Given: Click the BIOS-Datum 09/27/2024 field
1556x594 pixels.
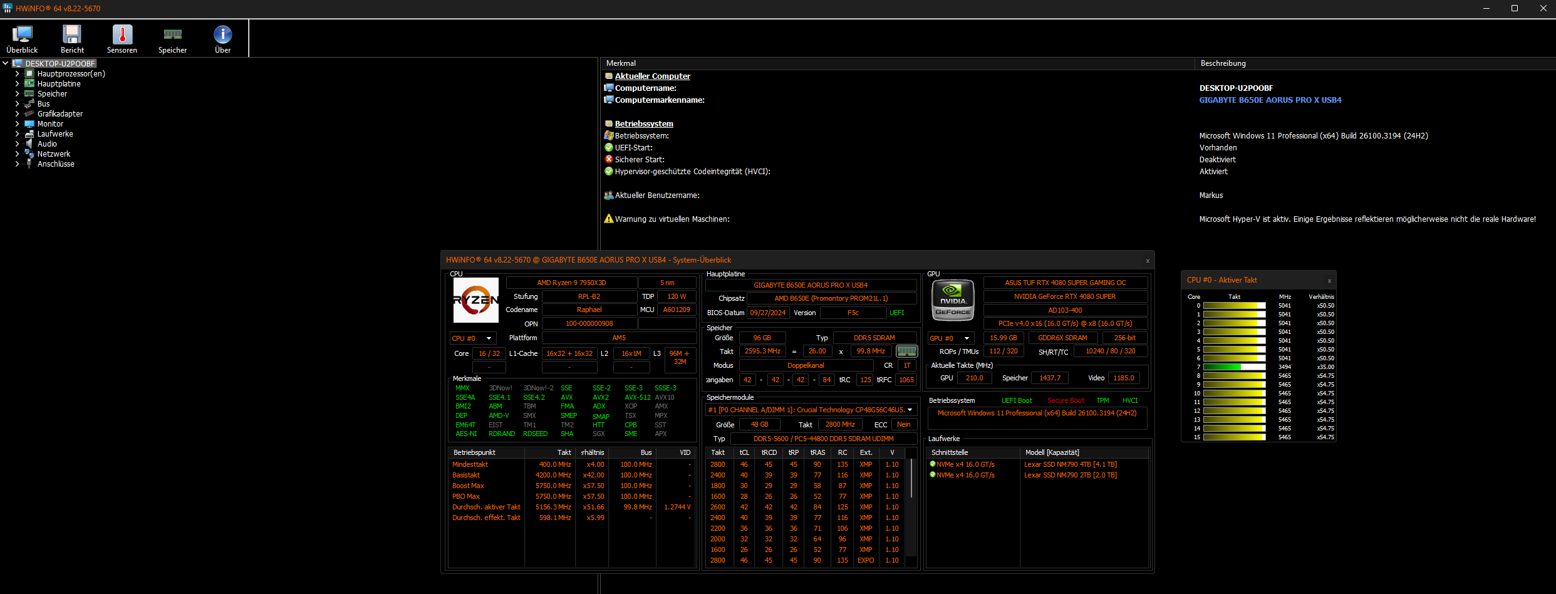Looking at the screenshot, I should pos(767,313).
